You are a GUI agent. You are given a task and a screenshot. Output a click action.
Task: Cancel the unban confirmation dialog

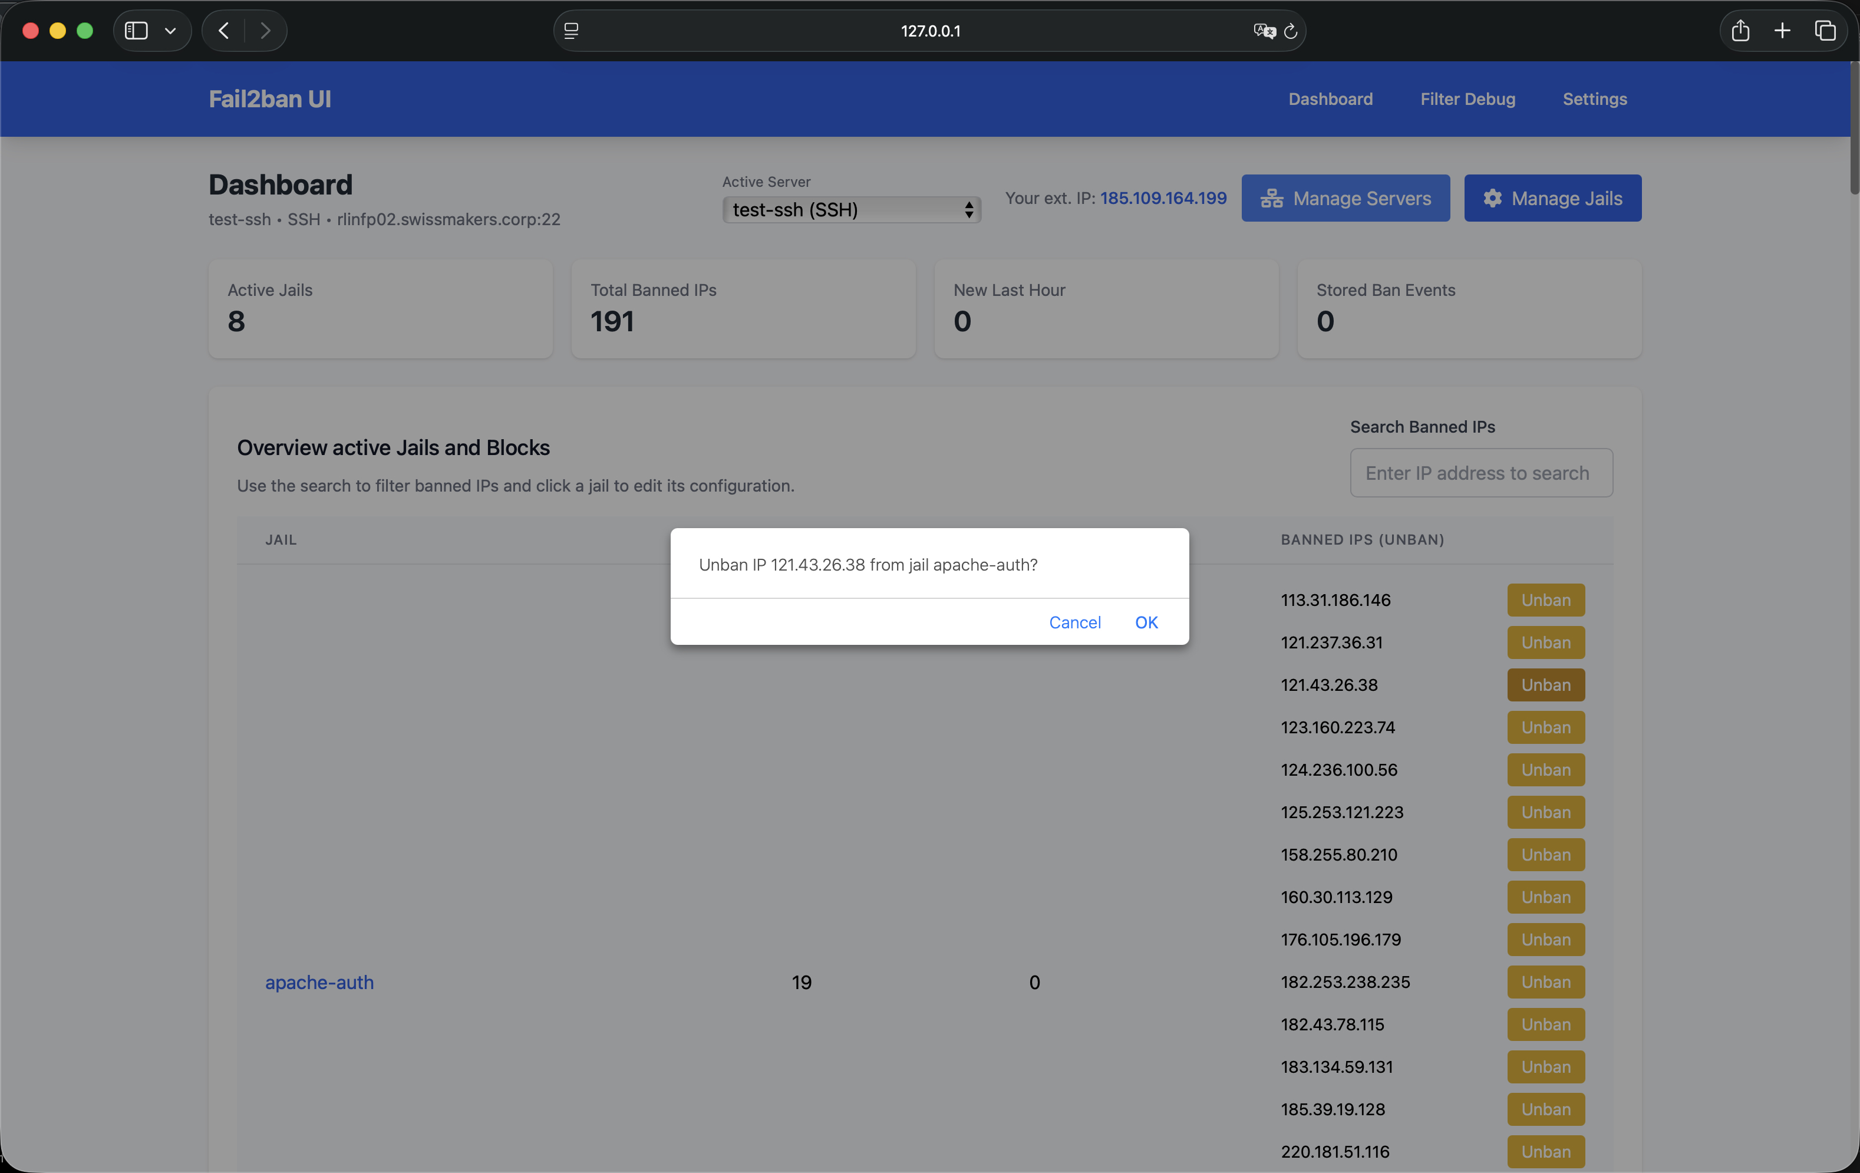[x=1074, y=622]
